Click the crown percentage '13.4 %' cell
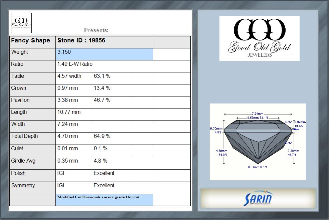 pyautogui.click(x=113, y=90)
